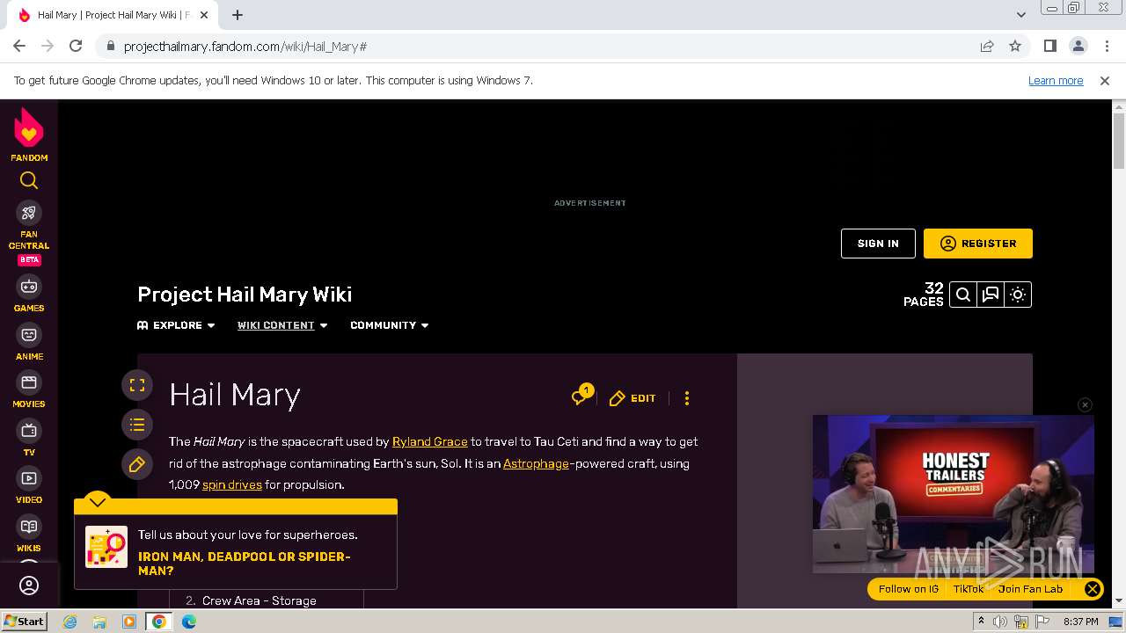Bookmark this page with the star icon
1126x633 pixels.
click(x=1015, y=46)
